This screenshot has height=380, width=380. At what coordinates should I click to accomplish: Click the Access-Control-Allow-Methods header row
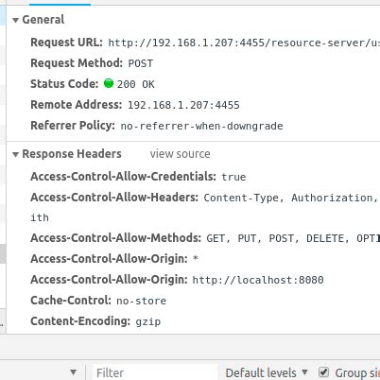click(x=205, y=238)
